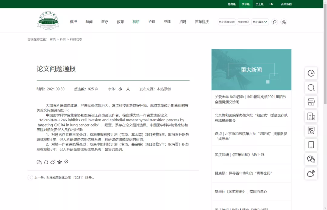327x210 pixels.
Task: Open 国庆特辑《百年协和》MV上线 news link
Action: tap(239, 155)
